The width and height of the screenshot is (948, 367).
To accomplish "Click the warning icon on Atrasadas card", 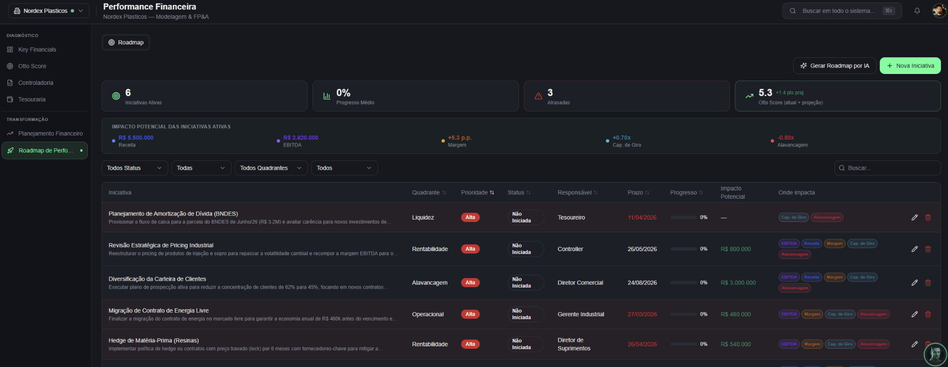I will tap(538, 96).
